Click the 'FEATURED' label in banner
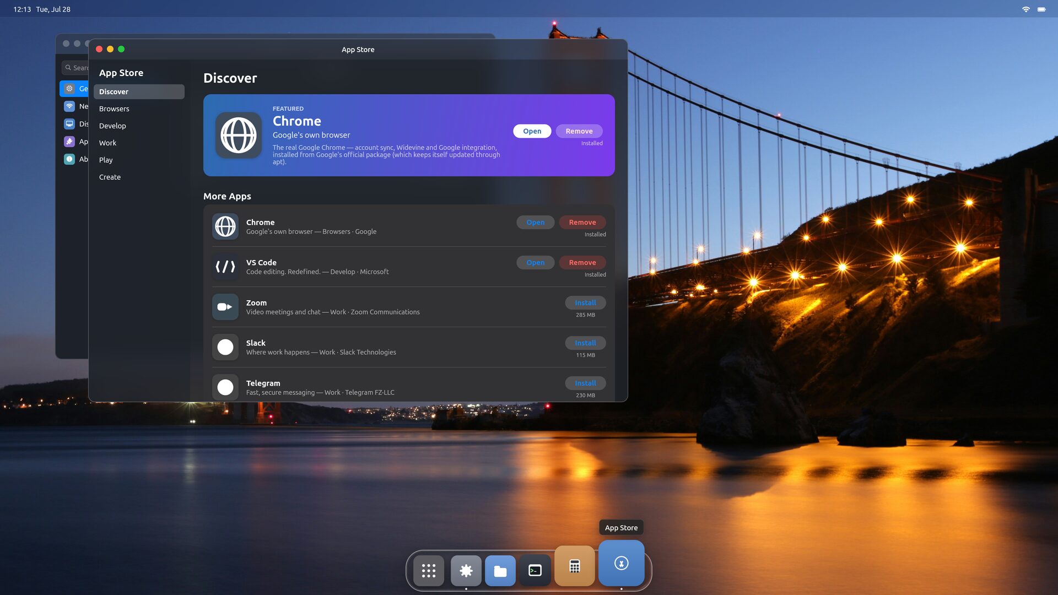 coord(288,109)
